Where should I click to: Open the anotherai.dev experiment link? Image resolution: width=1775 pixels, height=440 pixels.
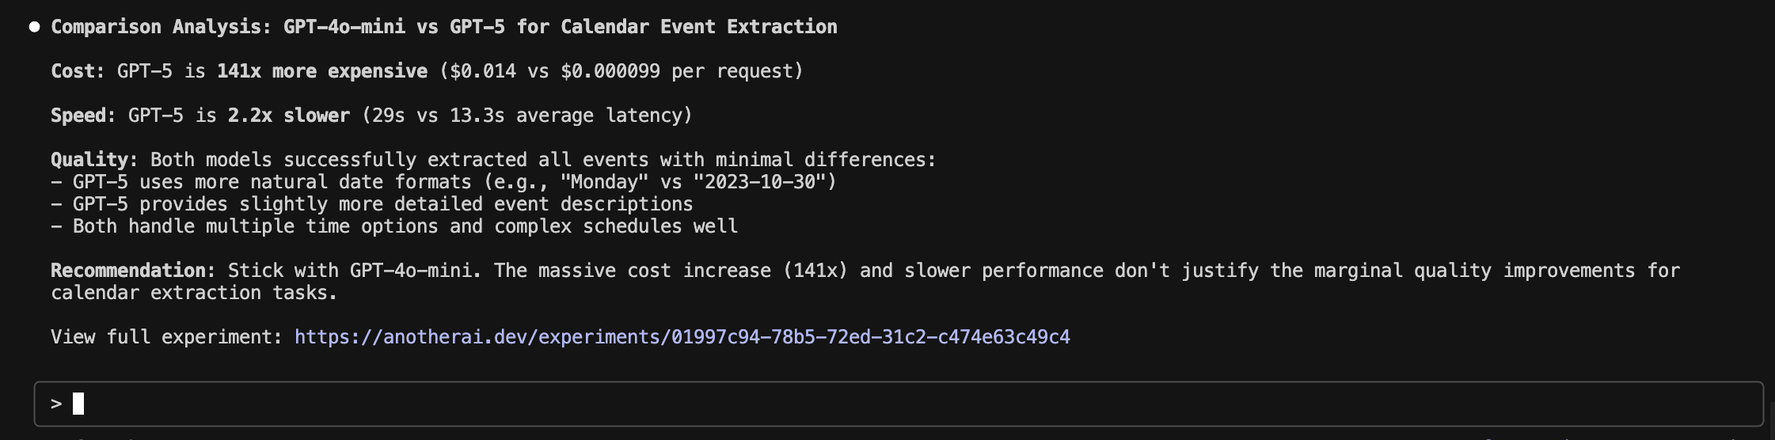[x=682, y=337]
